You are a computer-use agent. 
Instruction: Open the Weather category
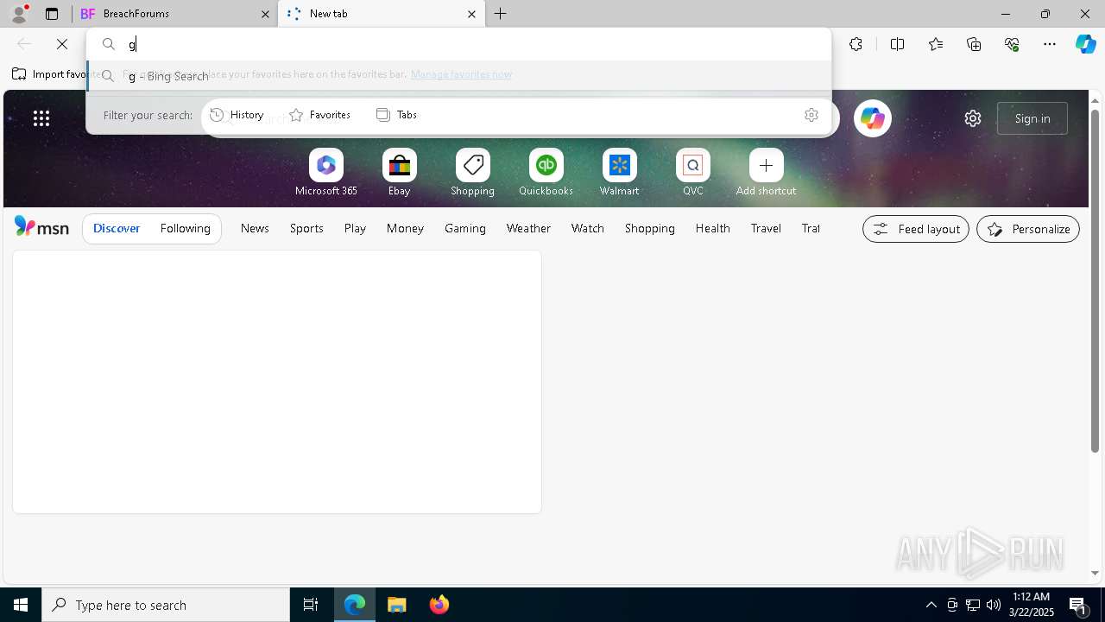pos(528,228)
